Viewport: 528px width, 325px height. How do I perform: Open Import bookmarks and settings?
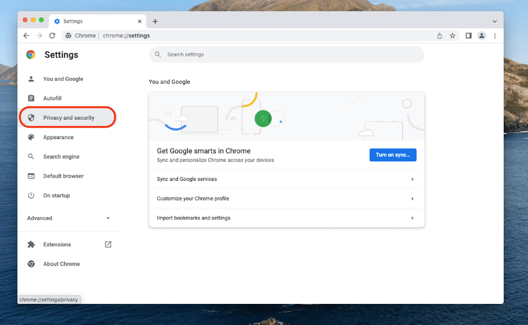point(287,218)
